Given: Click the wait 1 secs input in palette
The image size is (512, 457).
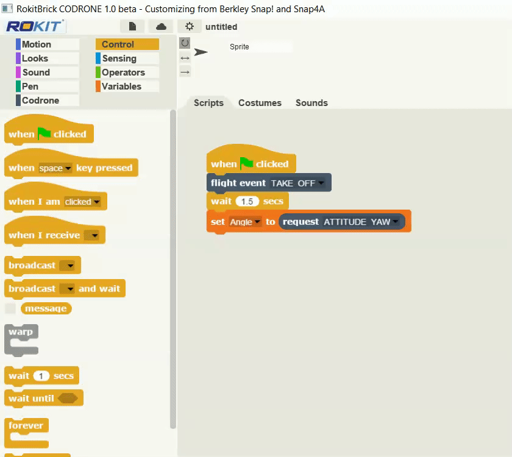Looking at the screenshot, I should point(41,376).
